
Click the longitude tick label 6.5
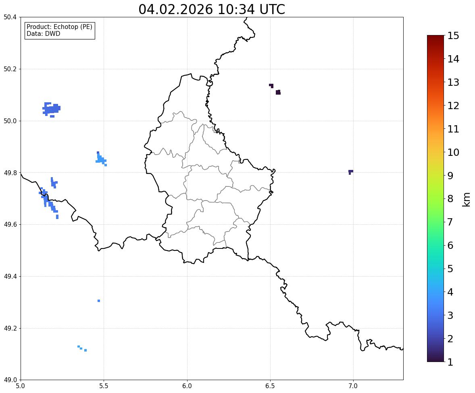(270, 386)
